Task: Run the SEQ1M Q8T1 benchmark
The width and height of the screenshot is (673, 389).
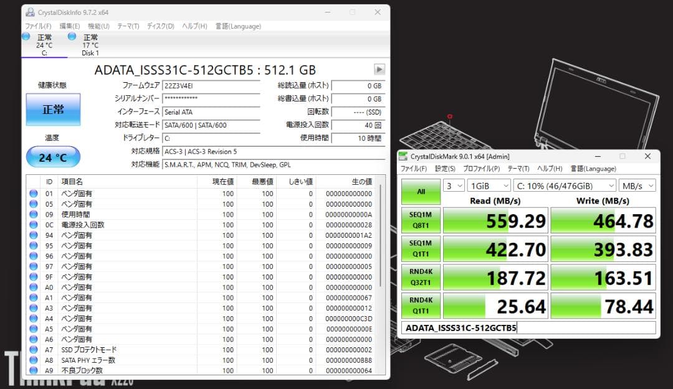Action: 421,220
